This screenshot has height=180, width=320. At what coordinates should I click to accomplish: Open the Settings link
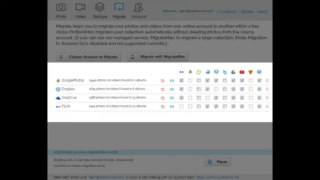(x=246, y=11)
